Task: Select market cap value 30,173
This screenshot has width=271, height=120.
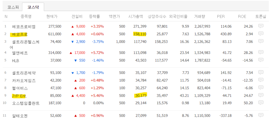Action: tap(141, 96)
